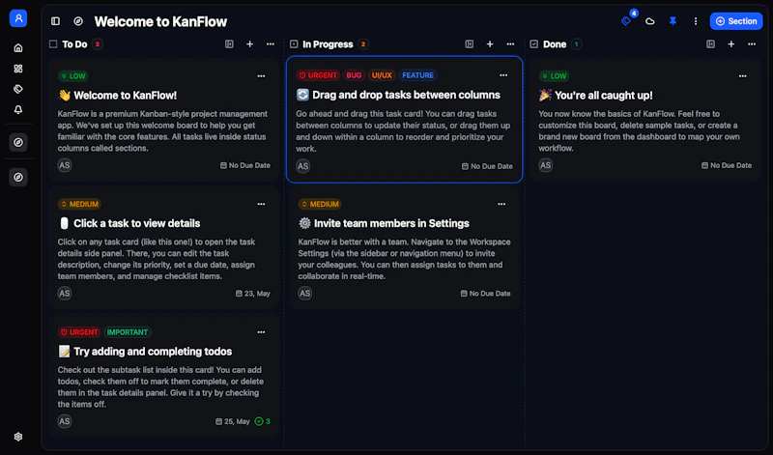773x455 pixels.
Task: Collapse the In Progress column
Action: (470, 44)
